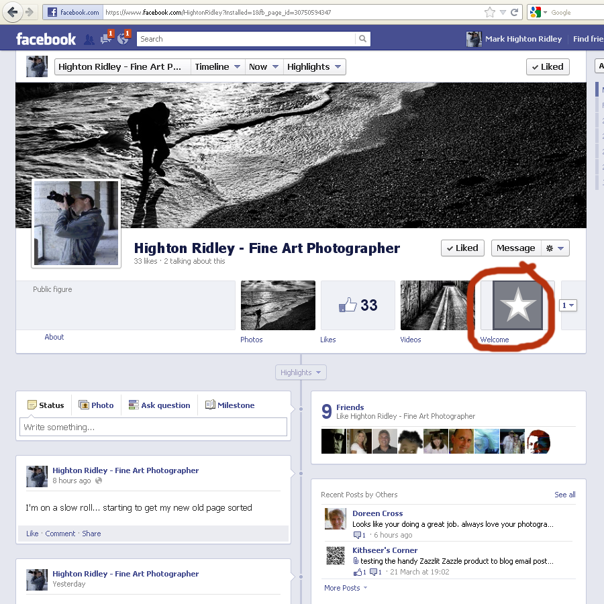Open Doreen Cross profile link

377,513
